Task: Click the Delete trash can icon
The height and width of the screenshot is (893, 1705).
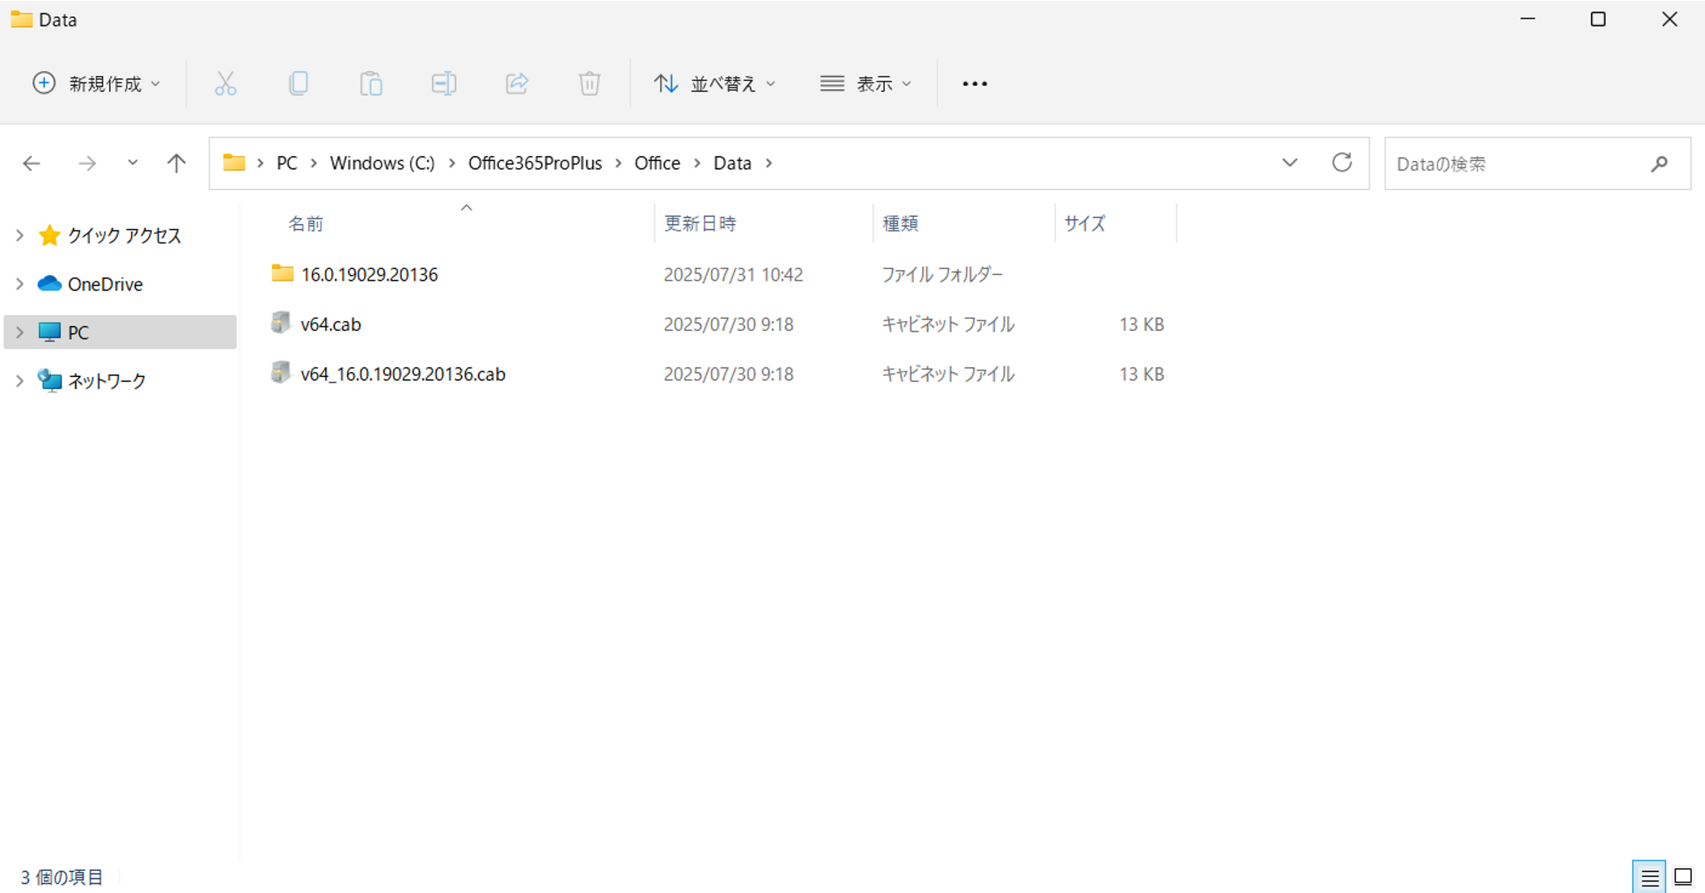Action: [x=590, y=83]
